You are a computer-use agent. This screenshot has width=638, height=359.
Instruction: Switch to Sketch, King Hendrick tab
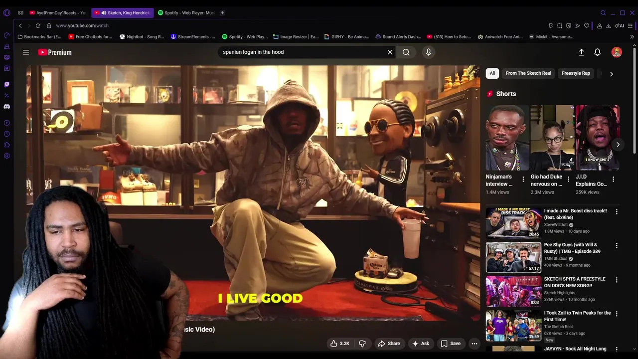click(x=122, y=12)
